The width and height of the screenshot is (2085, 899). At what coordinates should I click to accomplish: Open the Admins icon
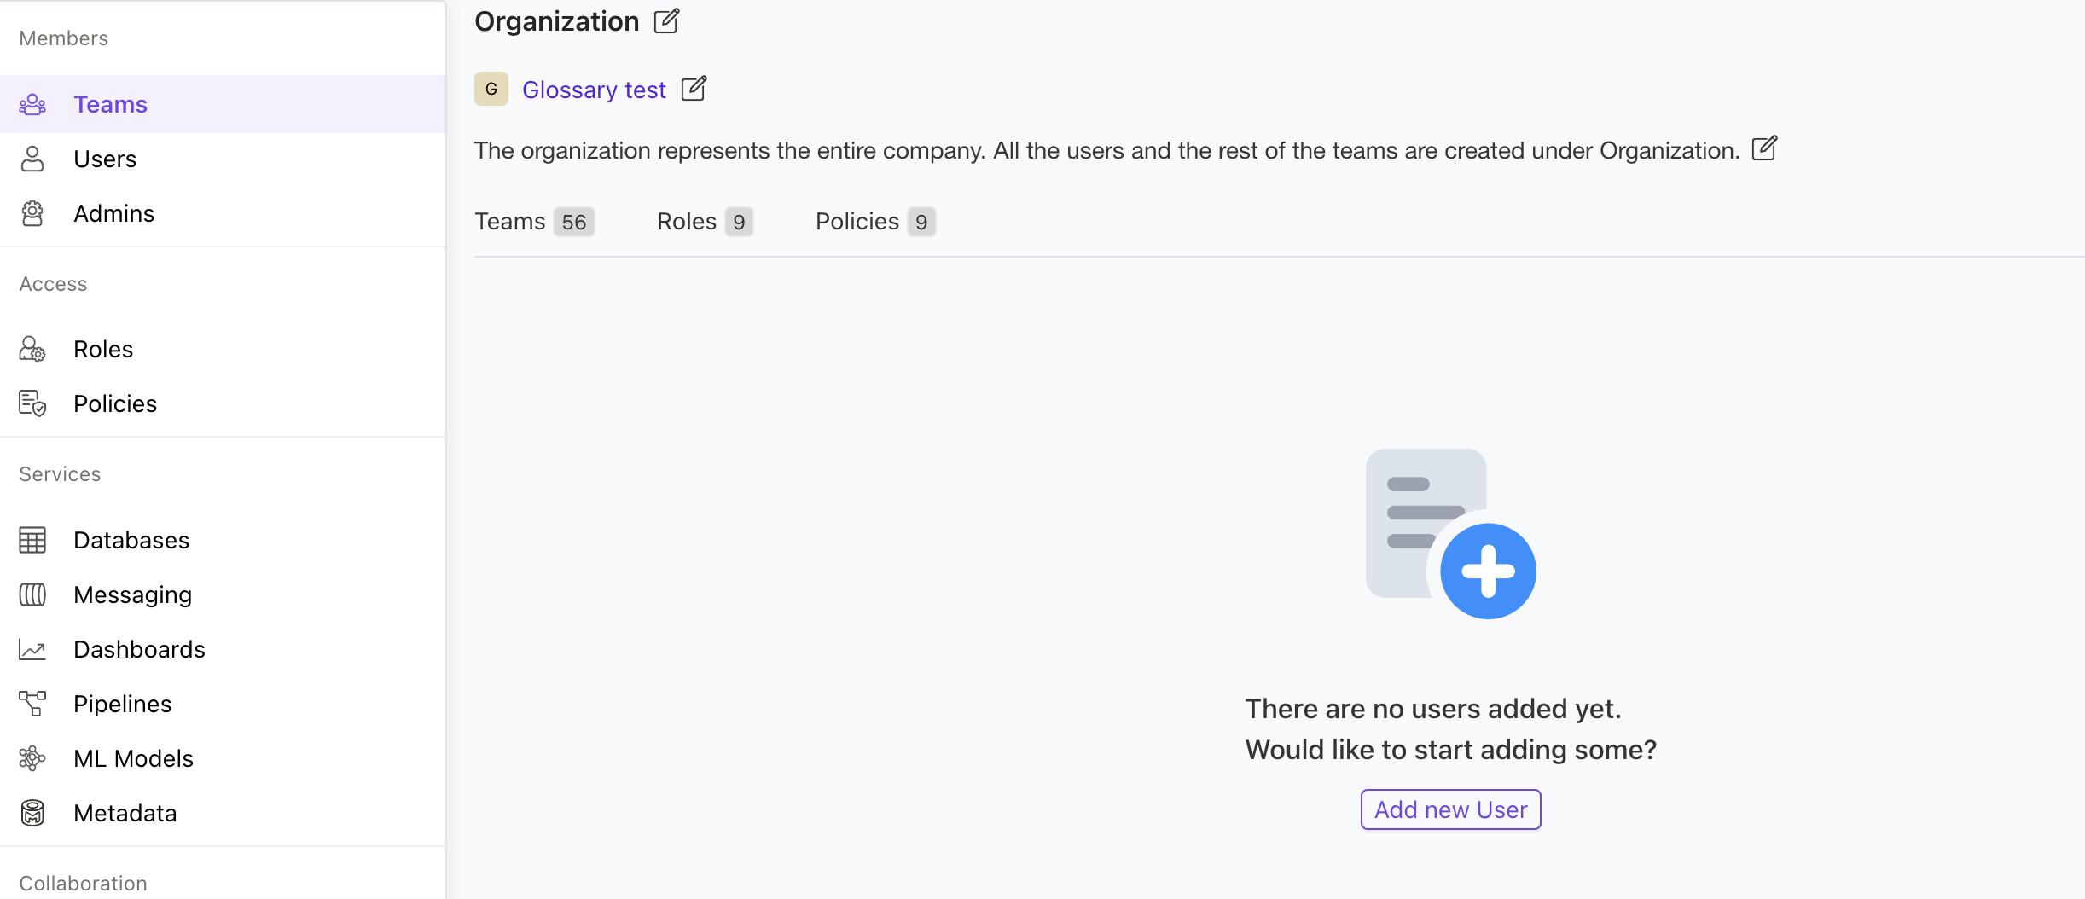click(32, 213)
